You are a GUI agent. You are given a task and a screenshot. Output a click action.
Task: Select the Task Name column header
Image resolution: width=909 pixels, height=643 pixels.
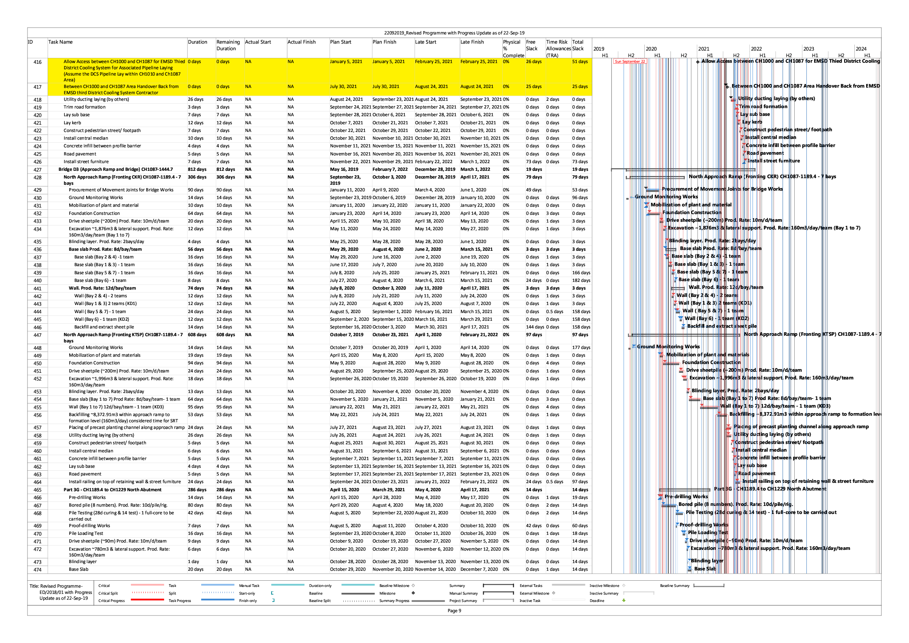click(60, 42)
